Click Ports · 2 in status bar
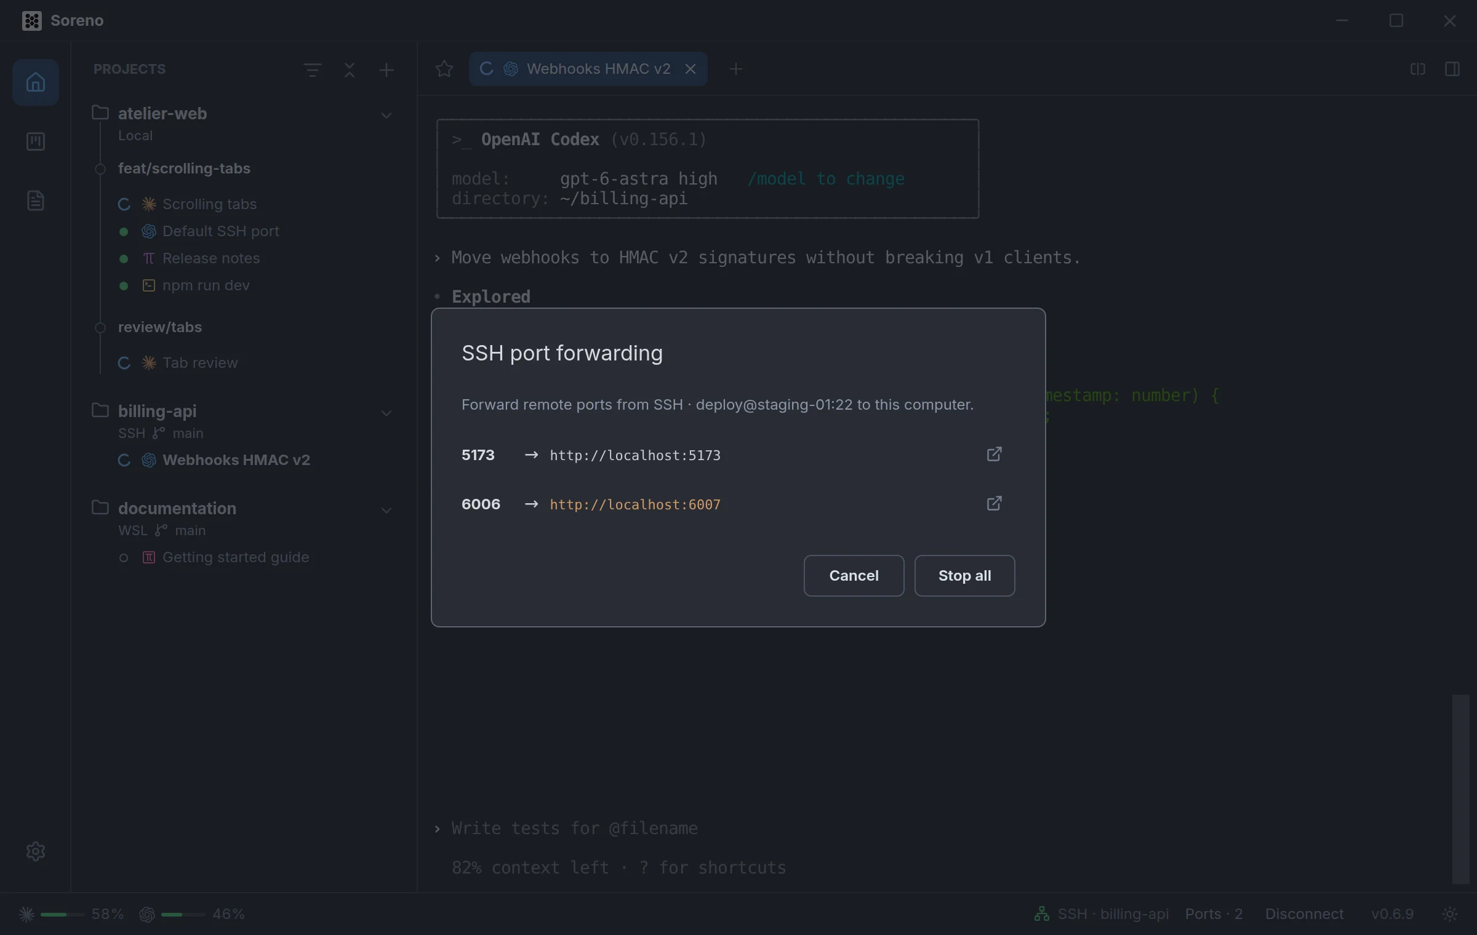The image size is (1477, 935). [1214, 914]
